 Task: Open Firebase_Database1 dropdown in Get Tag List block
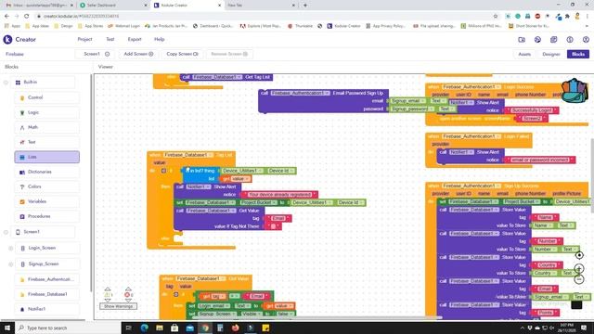[x=217, y=77]
